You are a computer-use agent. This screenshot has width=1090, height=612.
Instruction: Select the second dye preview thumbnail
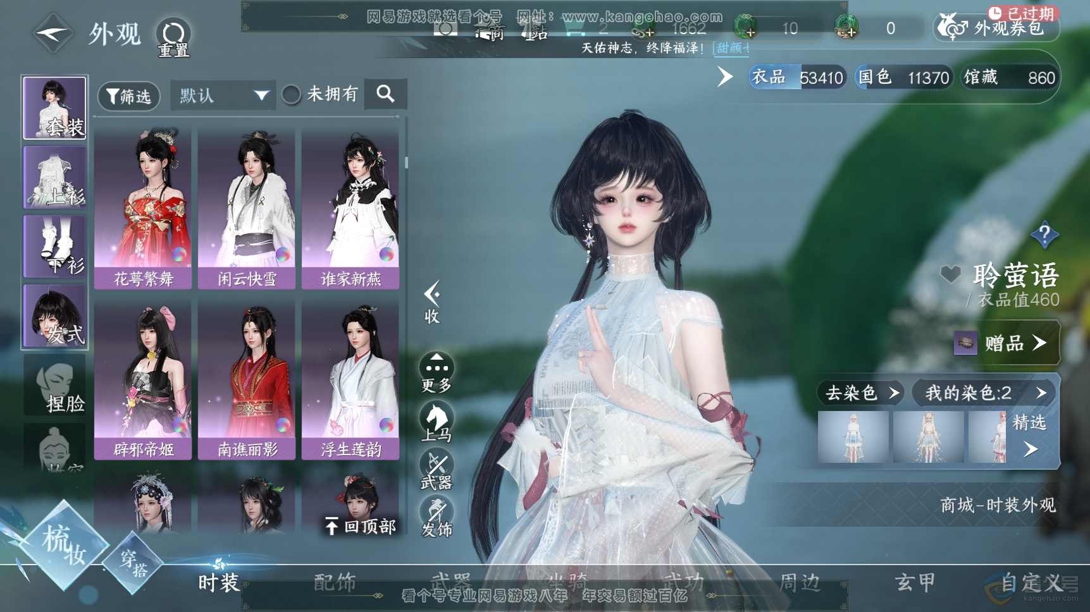click(x=928, y=437)
